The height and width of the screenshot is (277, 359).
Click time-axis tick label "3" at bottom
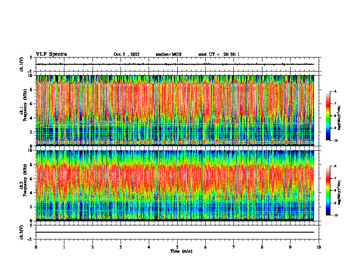pos(121,247)
